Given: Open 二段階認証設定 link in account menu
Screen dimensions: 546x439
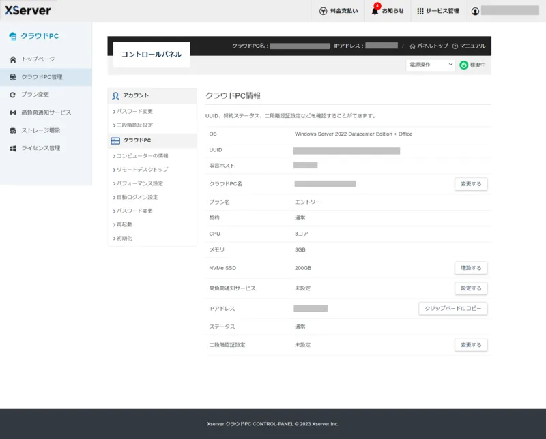Looking at the screenshot, I should (x=133, y=125).
